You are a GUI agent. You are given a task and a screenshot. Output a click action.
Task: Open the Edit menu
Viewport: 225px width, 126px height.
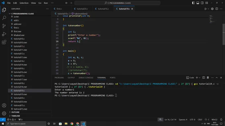click(x=15, y=3)
